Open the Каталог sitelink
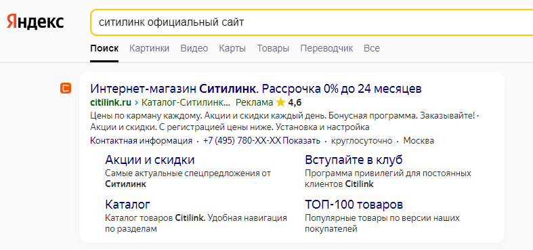533x250 pixels. (128, 205)
